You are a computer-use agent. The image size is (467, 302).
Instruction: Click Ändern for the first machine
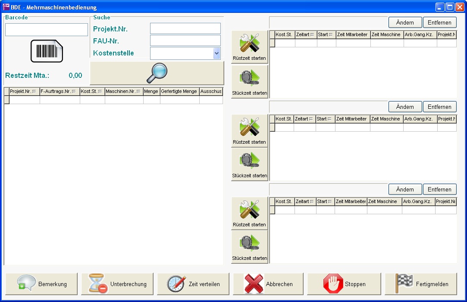coord(404,22)
